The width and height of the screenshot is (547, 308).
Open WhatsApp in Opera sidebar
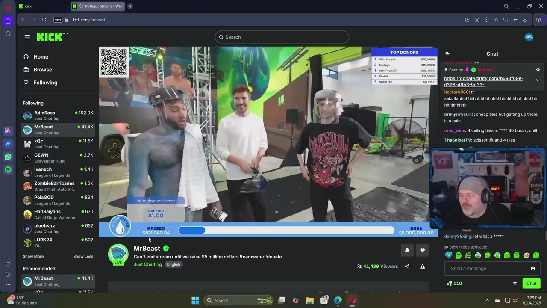click(x=8, y=157)
